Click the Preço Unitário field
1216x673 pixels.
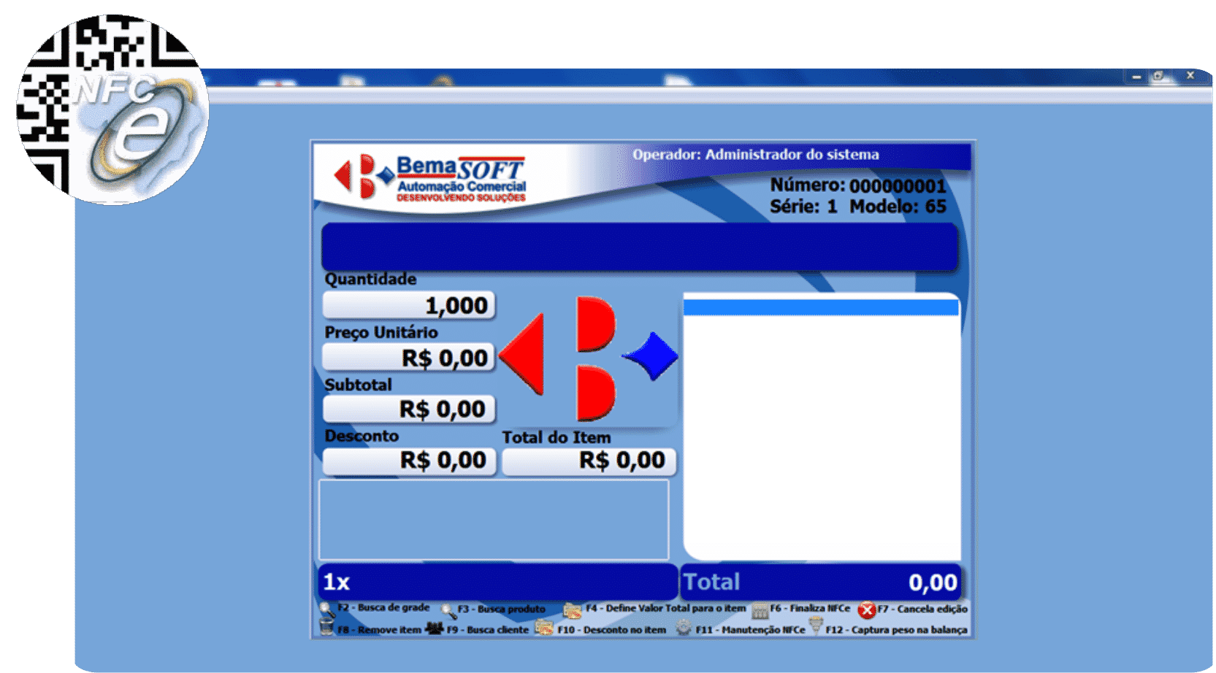[409, 358]
